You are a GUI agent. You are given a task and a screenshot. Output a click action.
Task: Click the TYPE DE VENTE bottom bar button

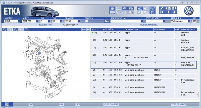pyautogui.click(x=179, y=104)
